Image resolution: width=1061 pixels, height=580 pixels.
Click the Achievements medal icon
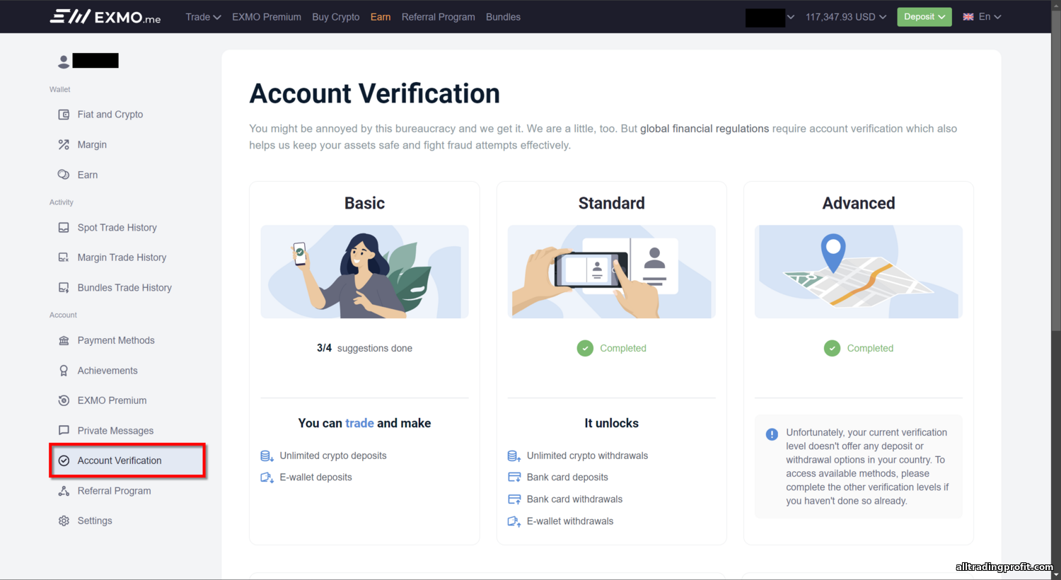coord(64,371)
